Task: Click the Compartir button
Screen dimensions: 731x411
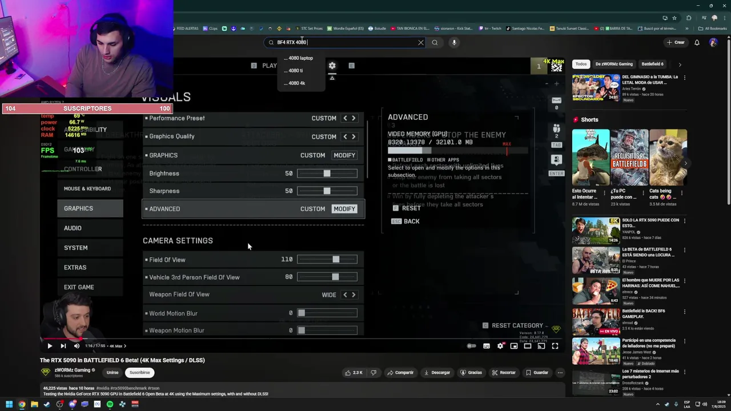Action: pyautogui.click(x=400, y=373)
